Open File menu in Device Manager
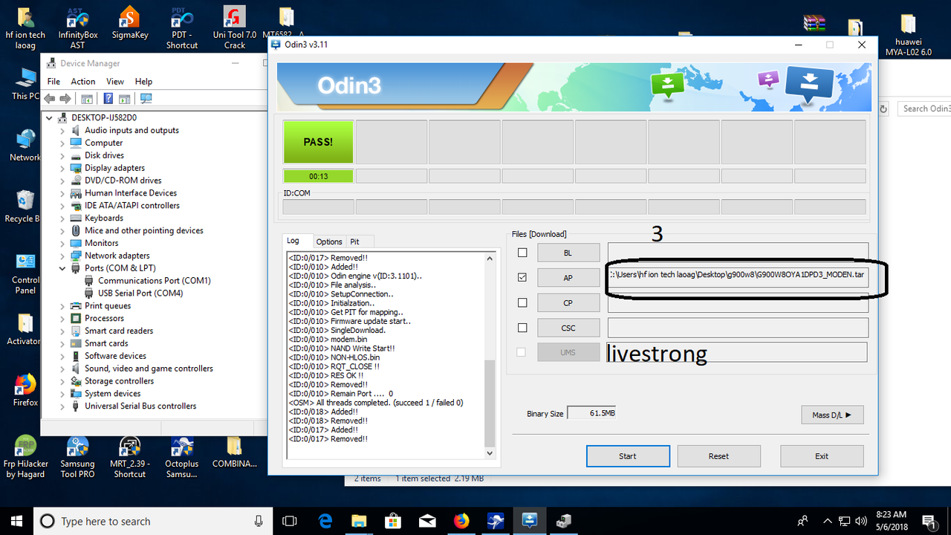 point(53,82)
